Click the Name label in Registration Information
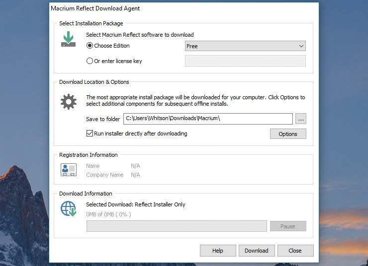This screenshot has height=266, width=368. point(92,166)
